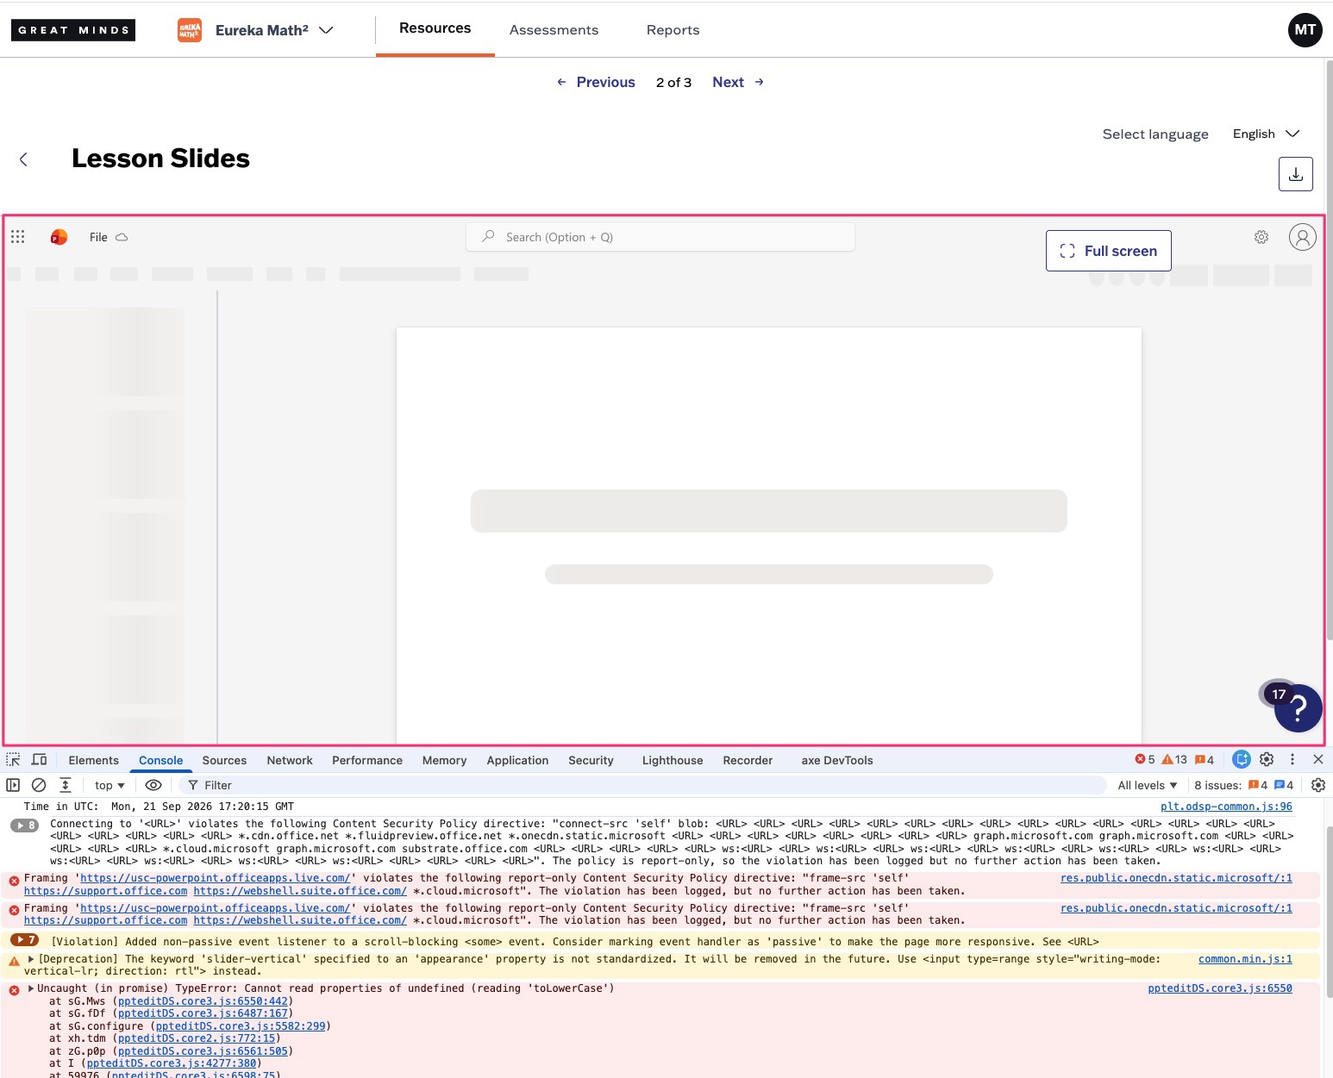This screenshot has width=1333, height=1078.
Task: Open the plt.odsp-common.js:96 source link
Action: [x=1226, y=807]
